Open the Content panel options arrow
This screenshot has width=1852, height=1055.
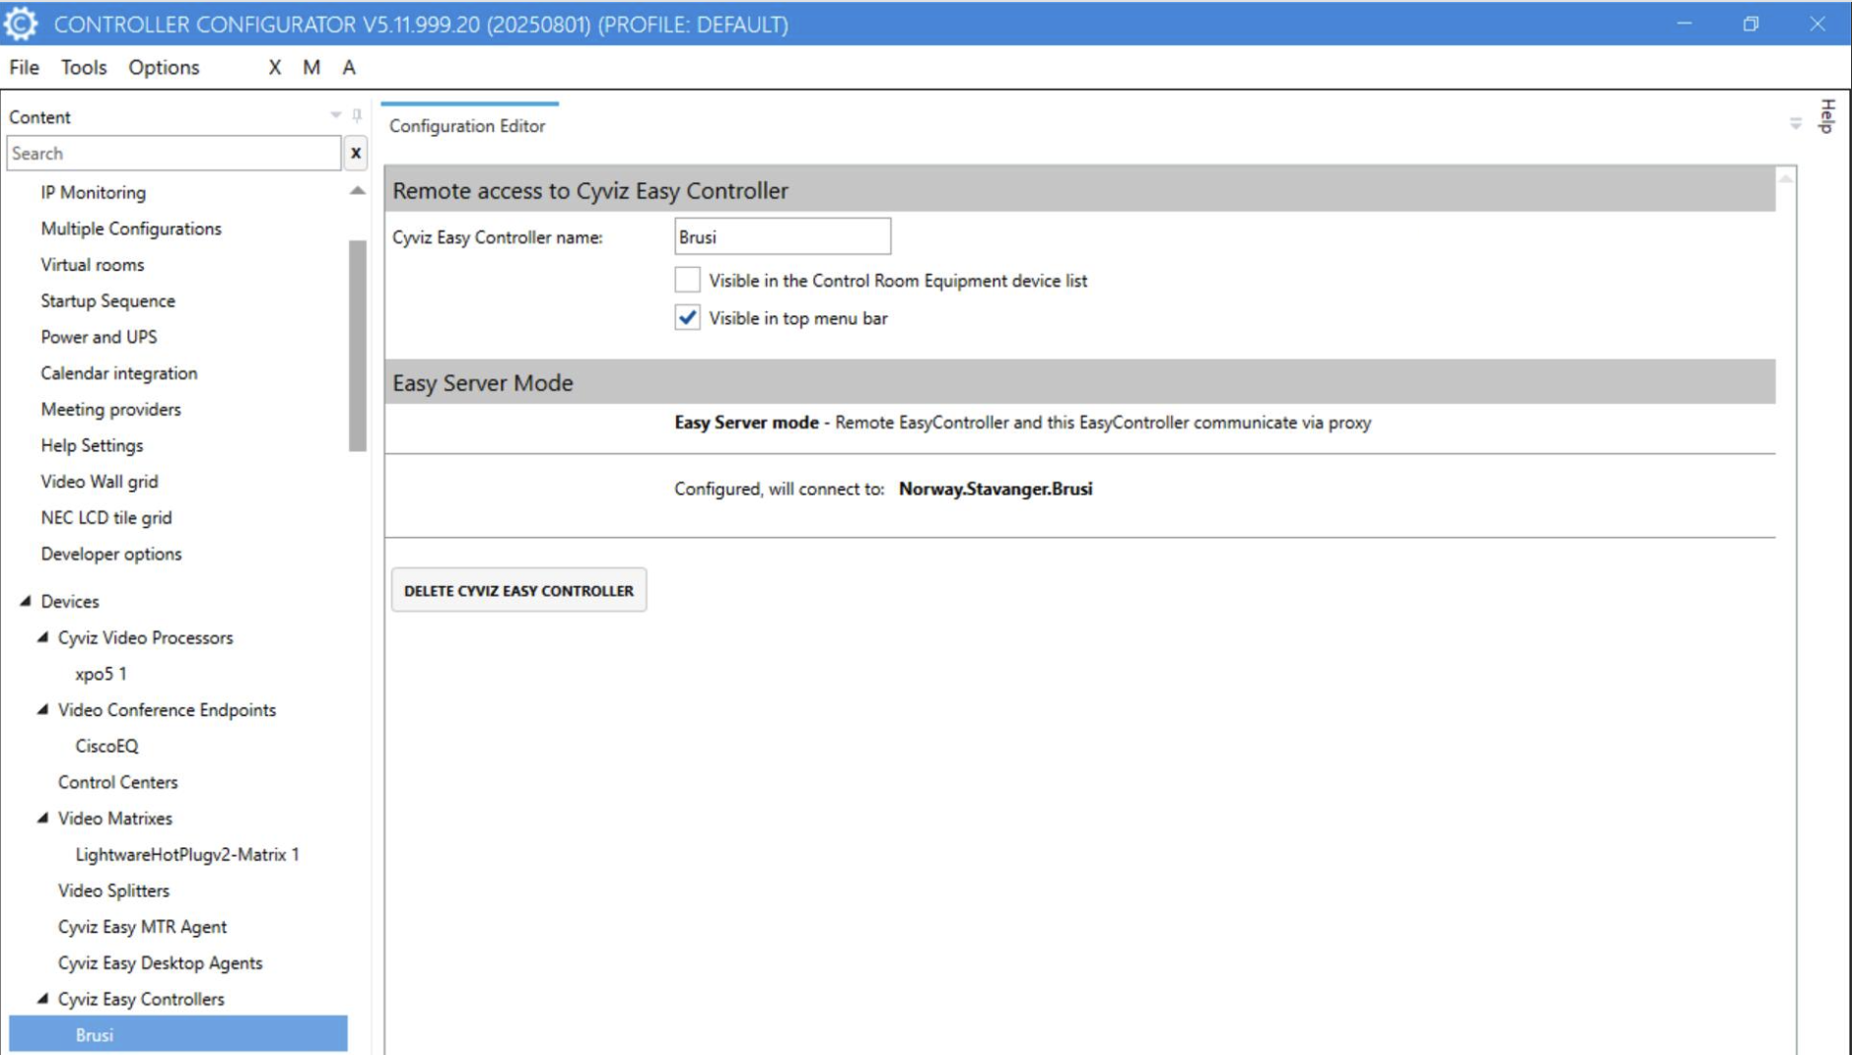(x=336, y=116)
